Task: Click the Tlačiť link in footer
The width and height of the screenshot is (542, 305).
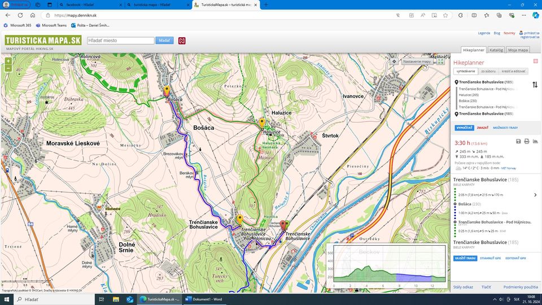Action: [x=486, y=287]
